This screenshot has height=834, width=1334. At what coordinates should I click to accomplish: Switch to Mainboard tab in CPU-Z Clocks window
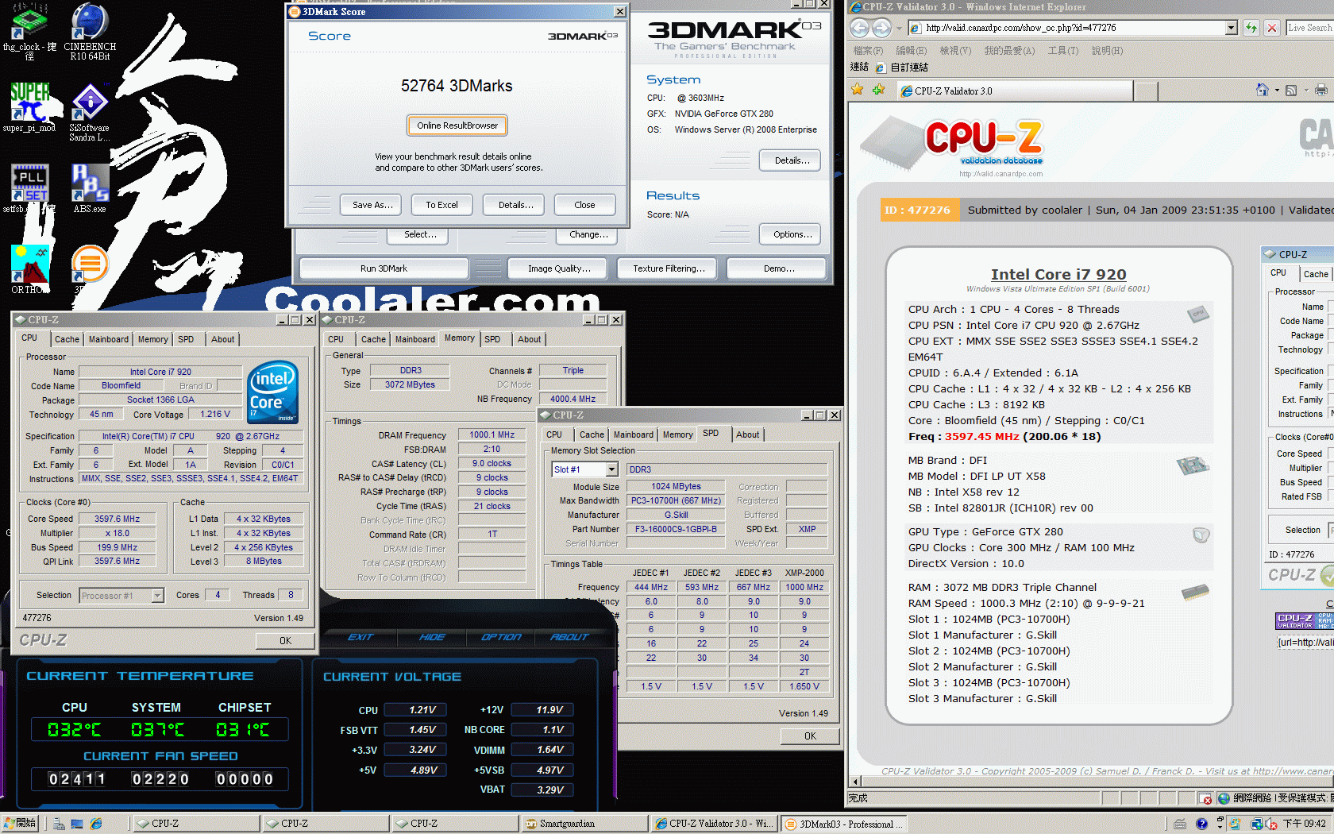click(109, 339)
